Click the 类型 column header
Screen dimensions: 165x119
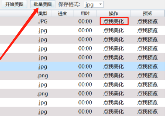(43, 14)
